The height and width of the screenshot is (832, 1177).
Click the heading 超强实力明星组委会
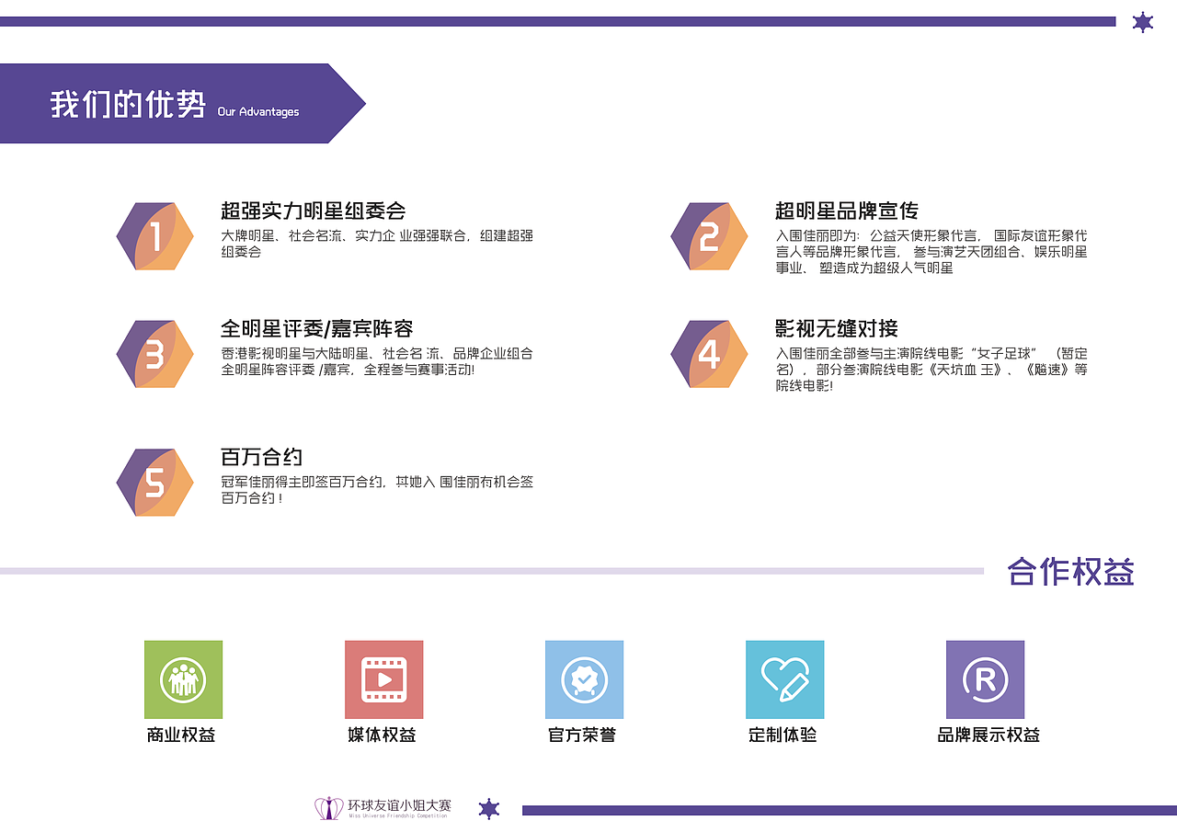coord(314,211)
